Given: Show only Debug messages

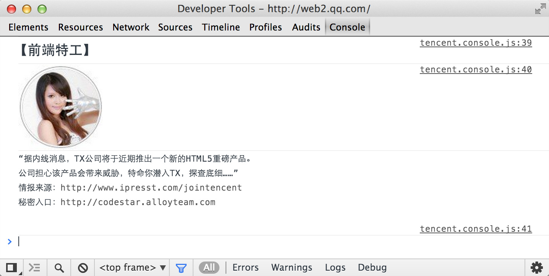Looking at the screenshot, I should pyautogui.click(x=372, y=268).
